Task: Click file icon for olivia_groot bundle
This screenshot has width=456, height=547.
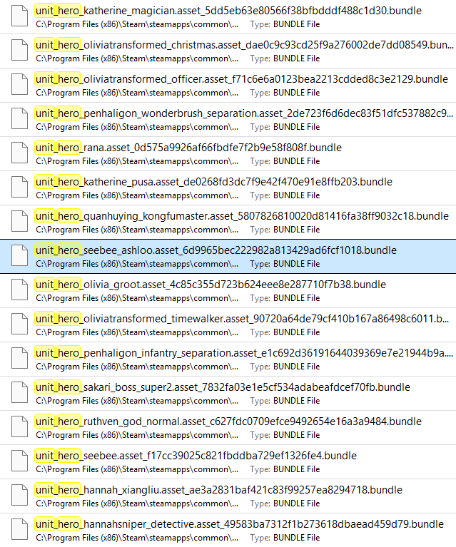Action: pyautogui.click(x=19, y=290)
